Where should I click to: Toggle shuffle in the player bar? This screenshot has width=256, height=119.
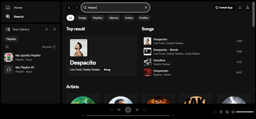(111, 110)
